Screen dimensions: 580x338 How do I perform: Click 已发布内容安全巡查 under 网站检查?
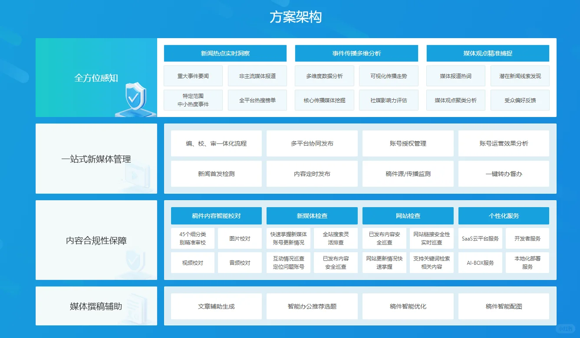(384, 238)
